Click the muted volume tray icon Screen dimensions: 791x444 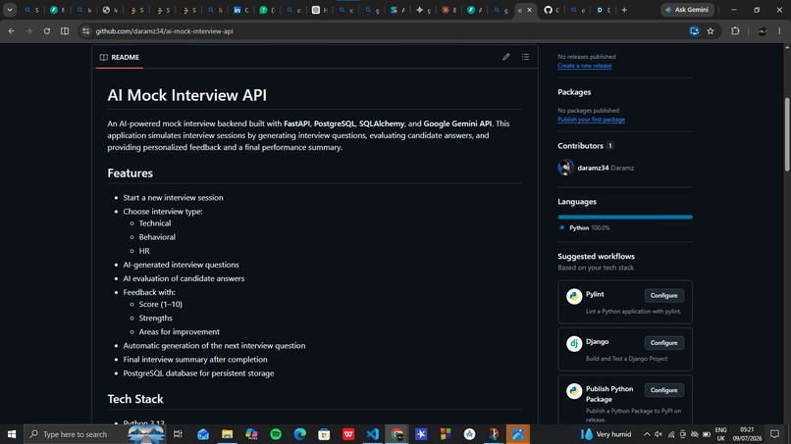click(x=659, y=434)
